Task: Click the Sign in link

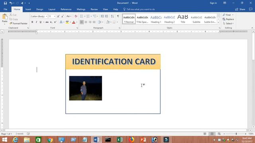Action: coord(213,3)
